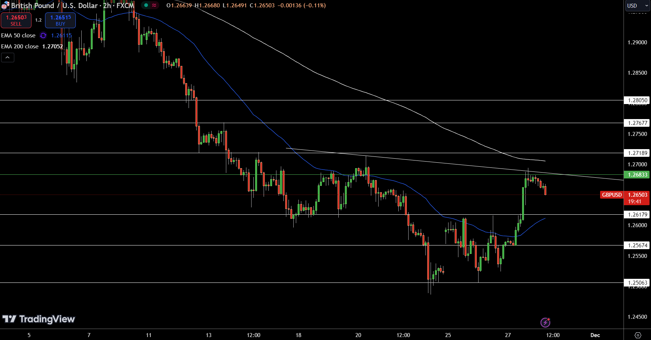This screenshot has width=651, height=340.
Task: Click the 1.28500 price axis tick
Action: (x=637, y=73)
